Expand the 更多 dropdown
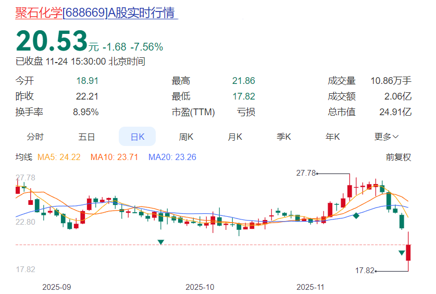436x294 pixels. point(387,137)
